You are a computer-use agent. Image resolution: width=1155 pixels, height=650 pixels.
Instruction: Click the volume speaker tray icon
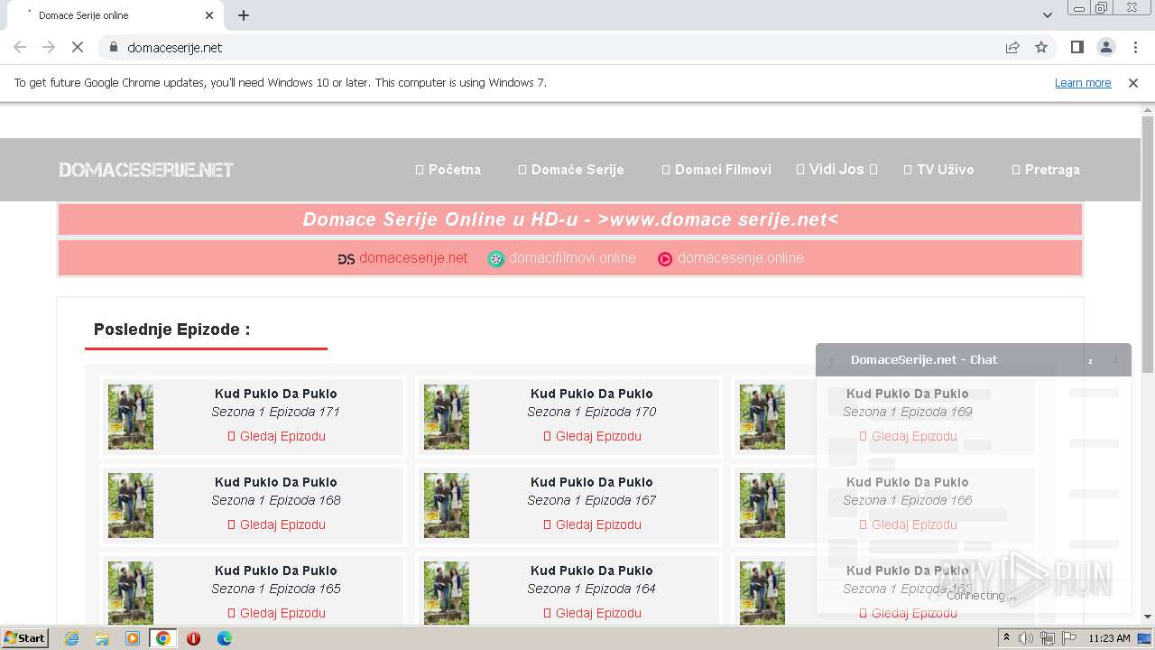[x=1026, y=638]
